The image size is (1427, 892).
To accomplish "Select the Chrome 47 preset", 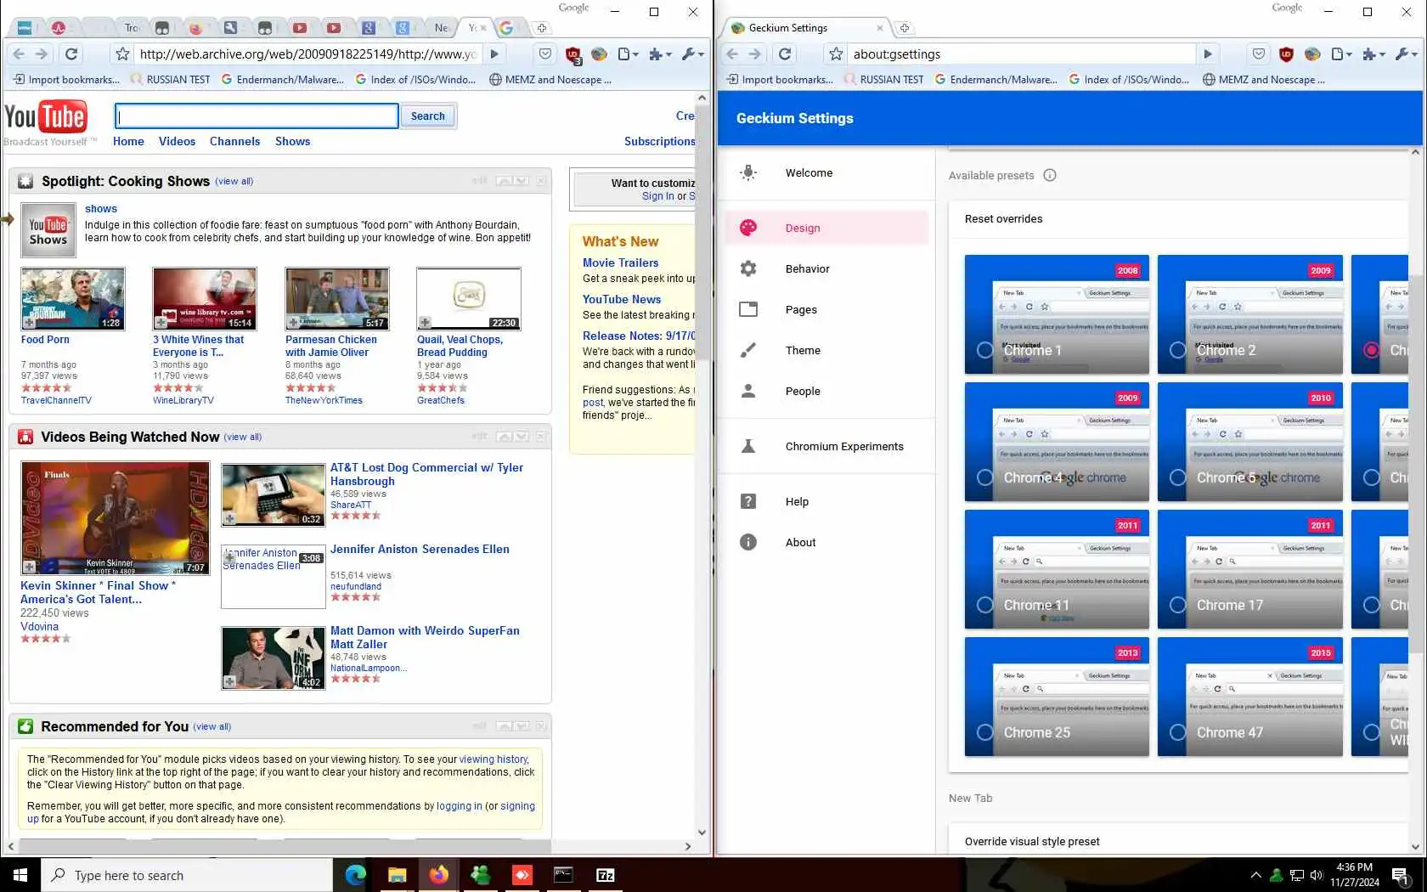I will coord(1249,697).
